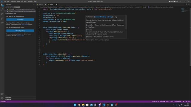Close the Main.js editor tab

click(x=46, y=4)
